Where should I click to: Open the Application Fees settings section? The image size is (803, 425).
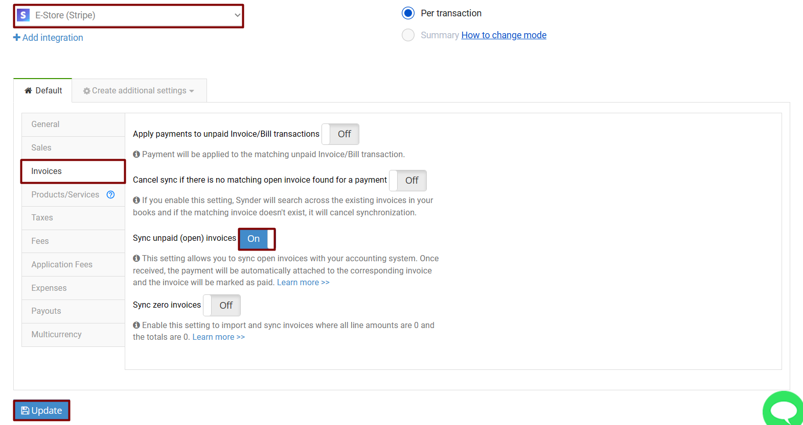tap(73, 265)
